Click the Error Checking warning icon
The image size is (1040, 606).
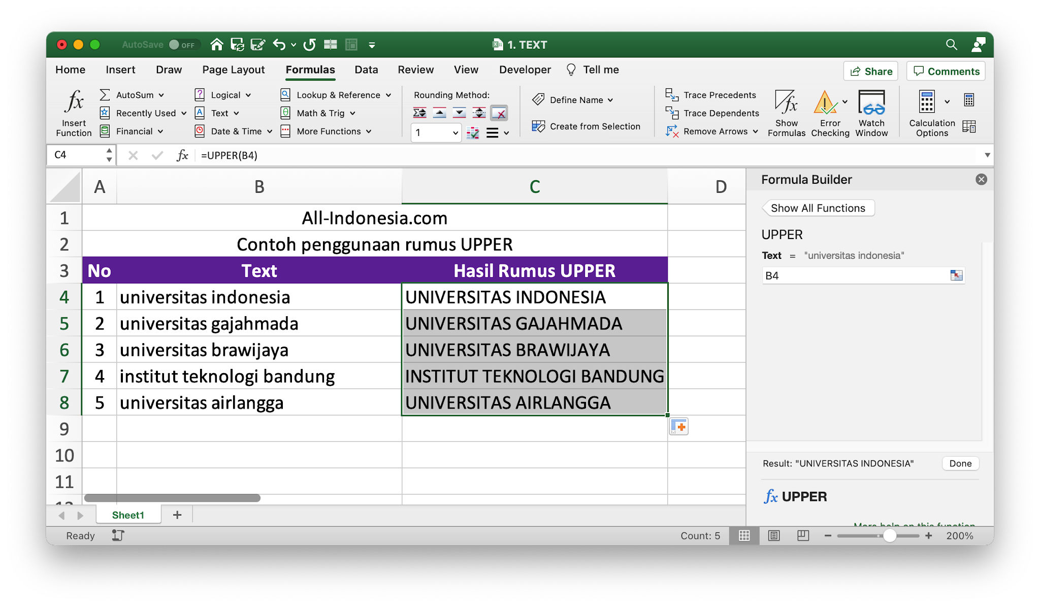[x=825, y=103]
